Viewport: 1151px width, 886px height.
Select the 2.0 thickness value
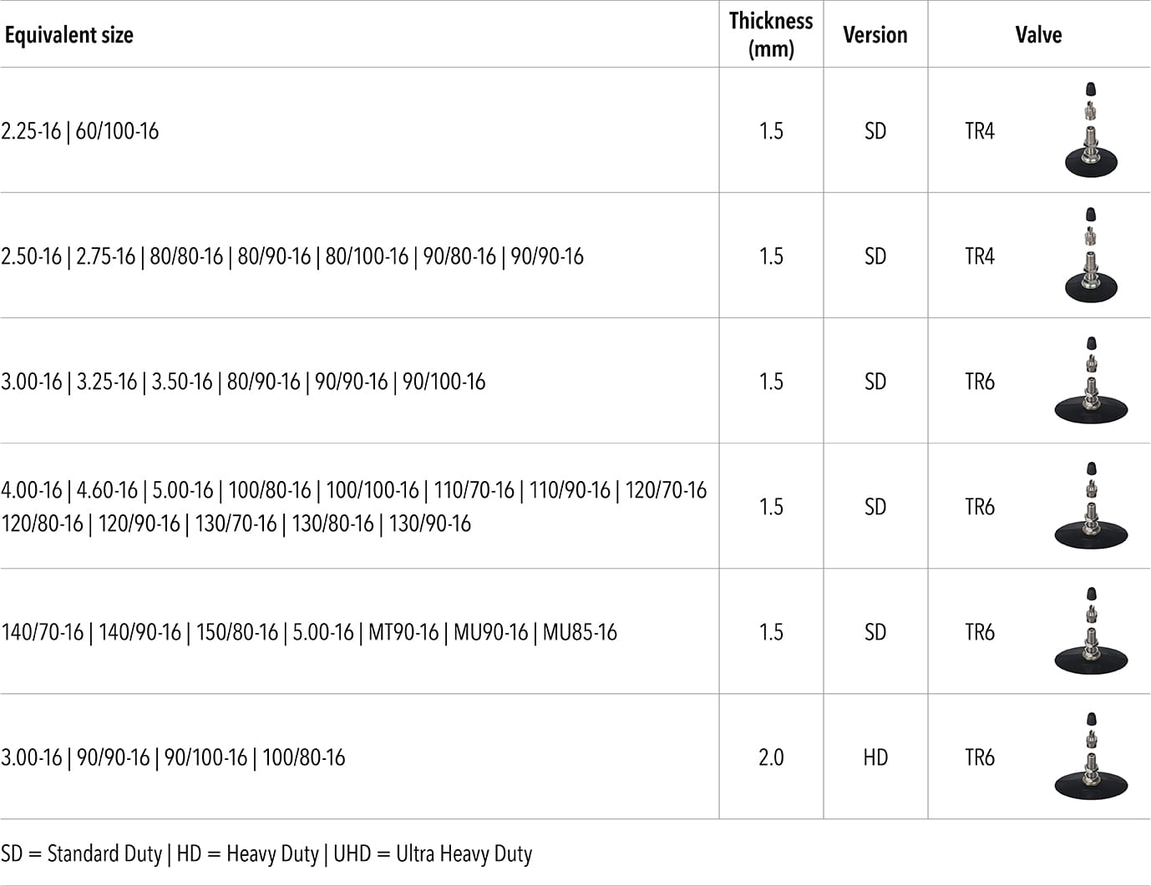(x=771, y=757)
